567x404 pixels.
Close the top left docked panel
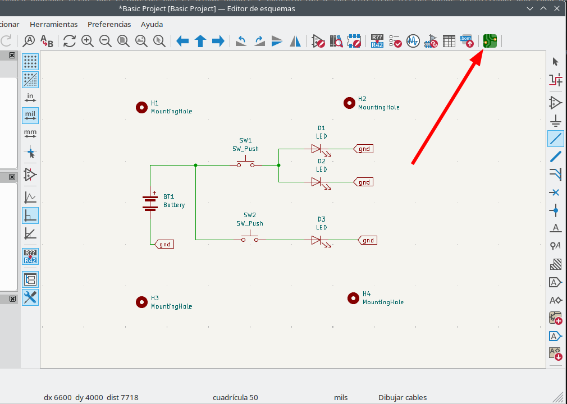pos(12,56)
